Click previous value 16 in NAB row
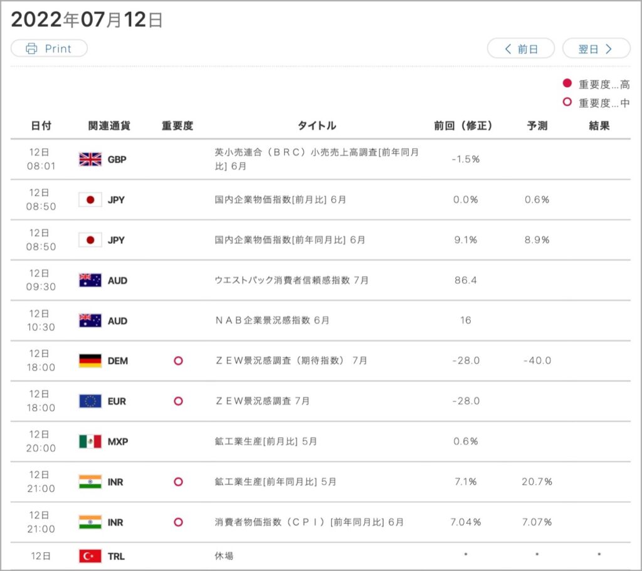642x571 pixels. (x=466, y=320)
